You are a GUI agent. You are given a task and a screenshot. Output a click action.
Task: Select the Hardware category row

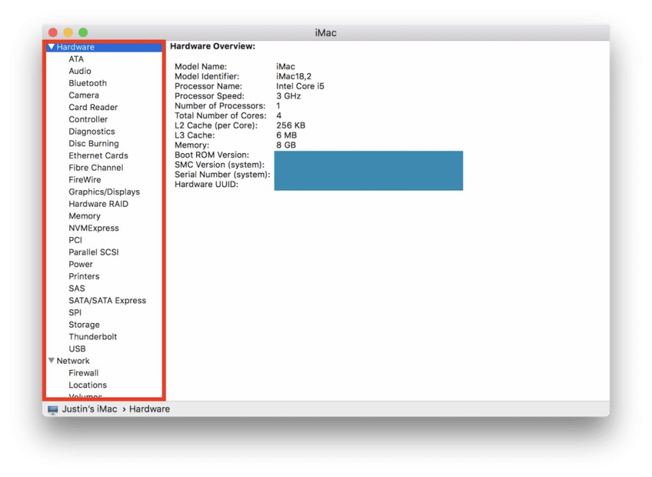(104, 47)
